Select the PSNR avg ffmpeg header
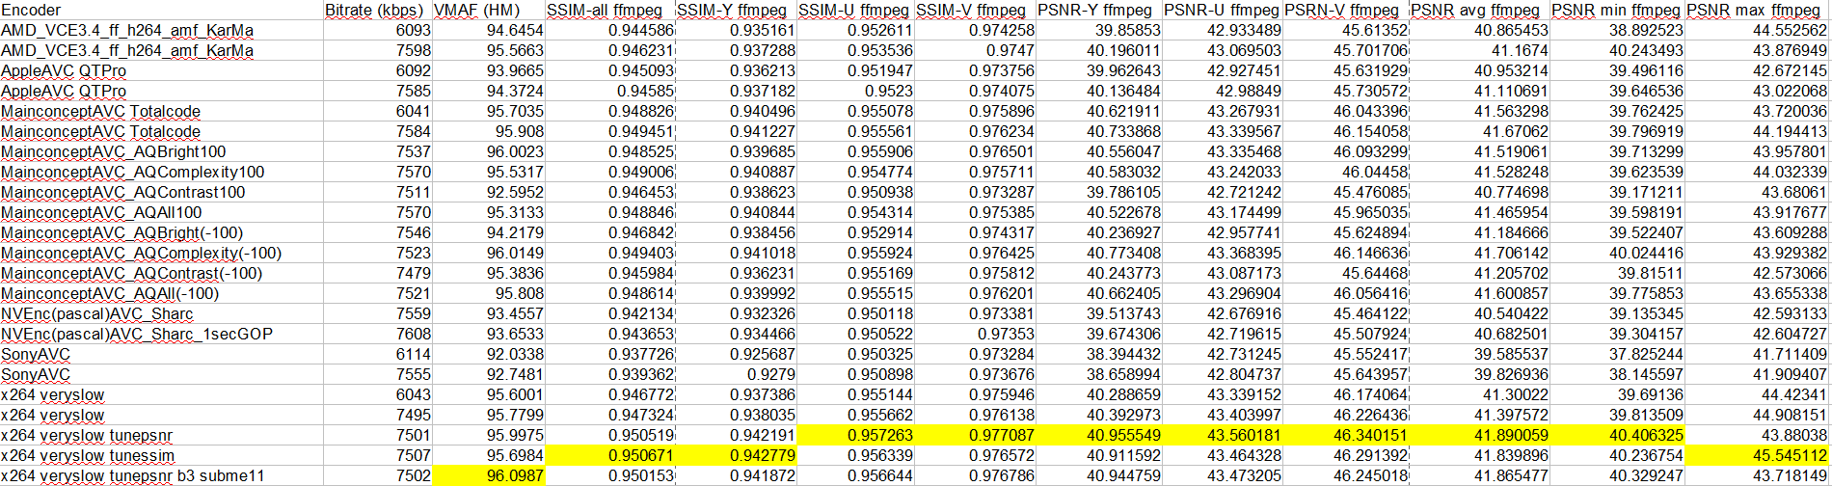This screenshot has height=486, width=1832. (1479, 10)
